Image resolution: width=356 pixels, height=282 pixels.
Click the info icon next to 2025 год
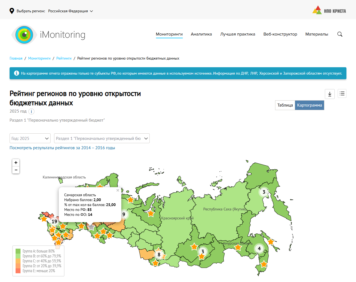click(x=31, y=111)
